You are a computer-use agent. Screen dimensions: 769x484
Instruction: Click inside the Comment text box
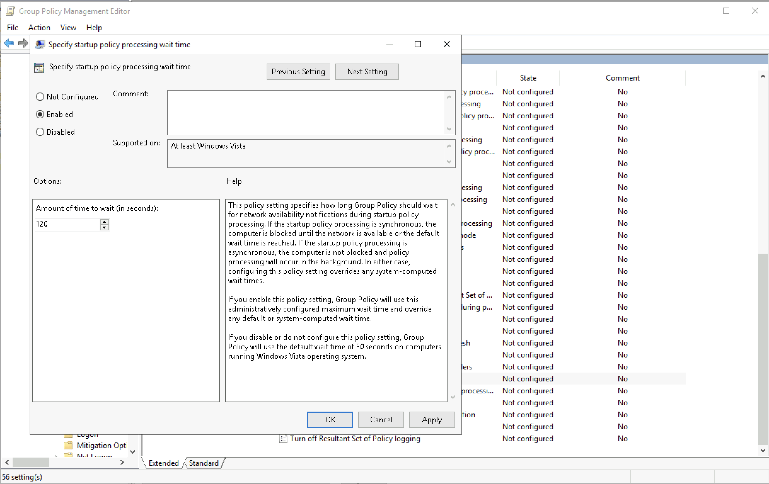pyautogui.click(x=306, y=112)
